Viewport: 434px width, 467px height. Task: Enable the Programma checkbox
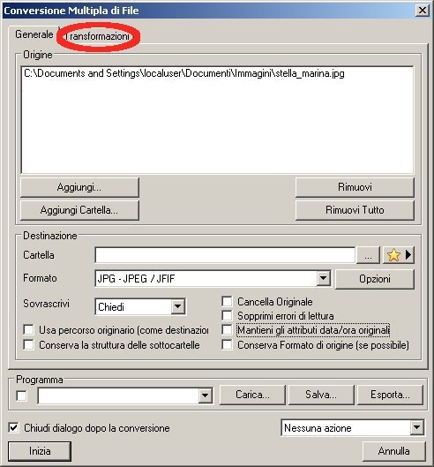tap(21, 396)
